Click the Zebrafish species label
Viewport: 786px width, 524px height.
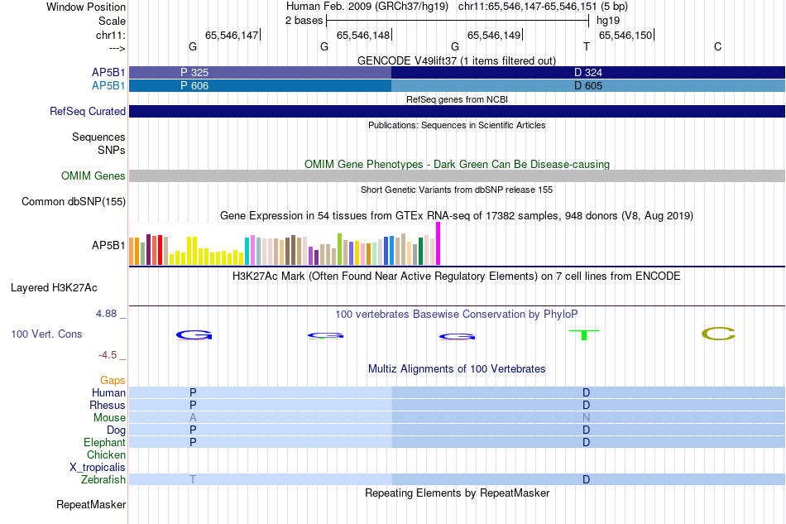click(x=103, y=480)
